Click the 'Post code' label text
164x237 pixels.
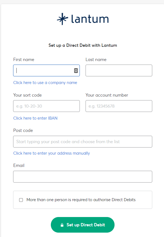[x=23, y=131]
